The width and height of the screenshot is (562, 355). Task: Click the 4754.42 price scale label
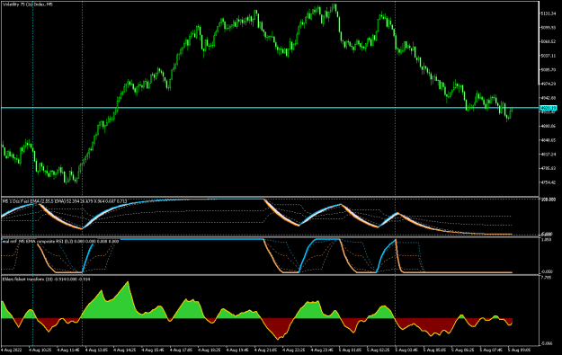(549, 182)
